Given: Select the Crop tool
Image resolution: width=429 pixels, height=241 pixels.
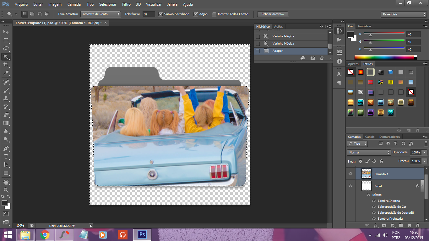Looking at the screenshot, I should (6, 65).
